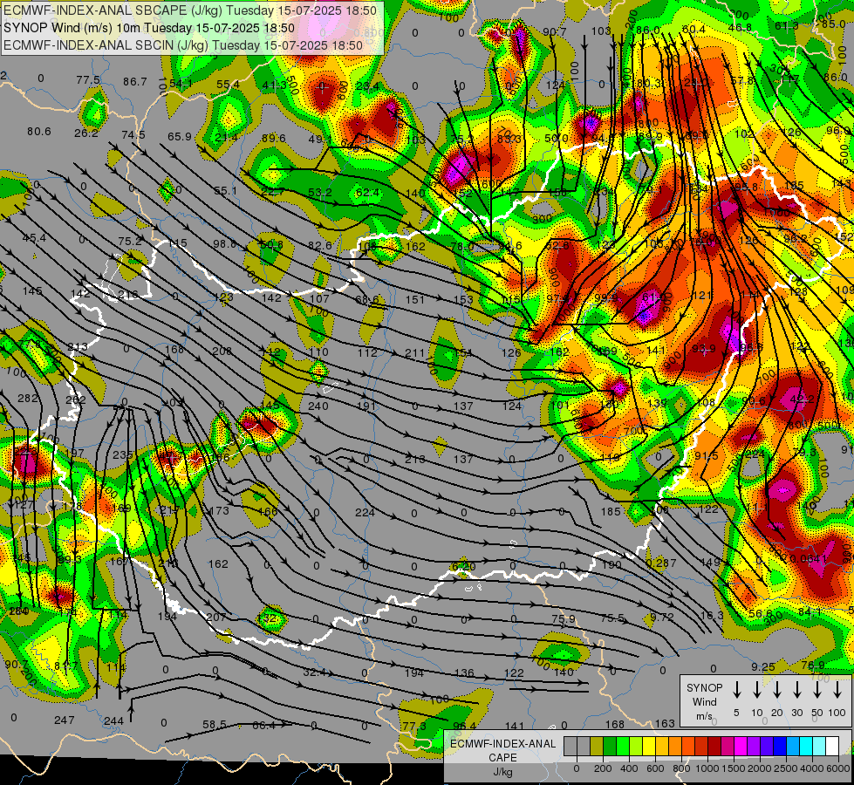Click the 4000 tick label in CAPE legend
This screenshot has height=785, width=854.
812,768
